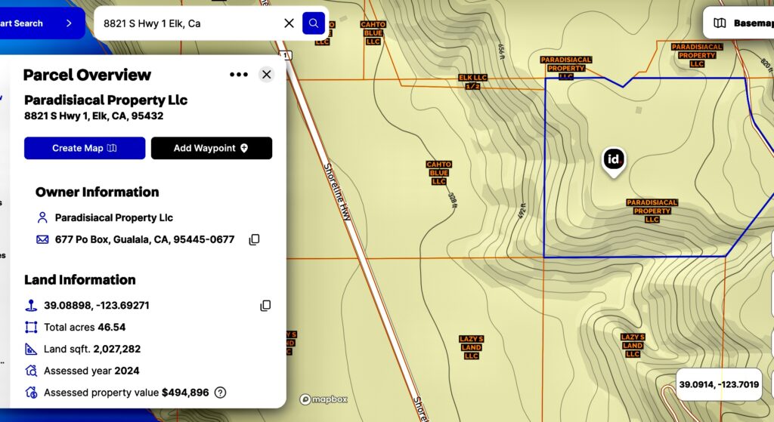Click the mail envelope icon beside PO Box
This screenshot has width=774, height=422.
(42, 240)
